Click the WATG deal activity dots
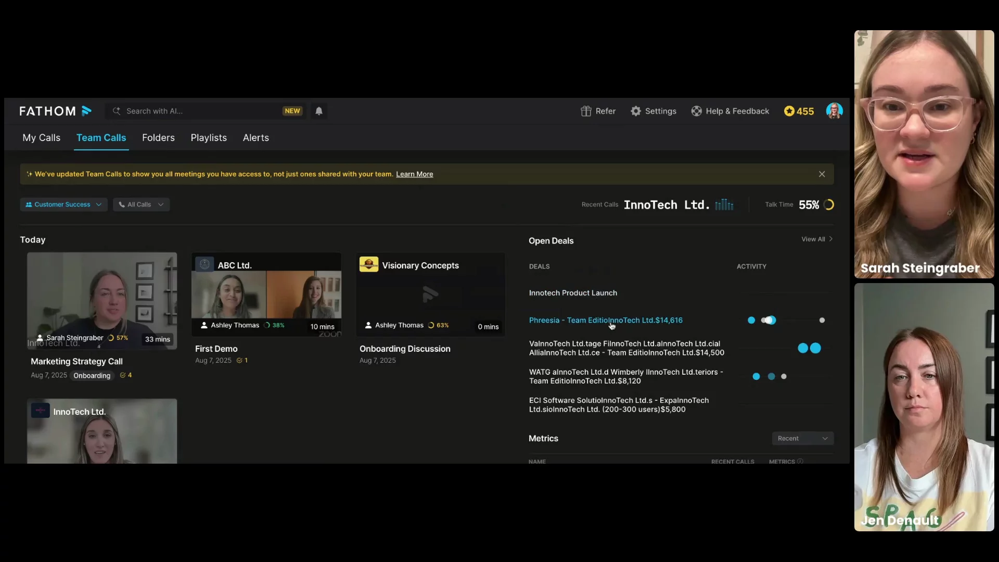Viewport: 999px width, 562px height. 770,376
